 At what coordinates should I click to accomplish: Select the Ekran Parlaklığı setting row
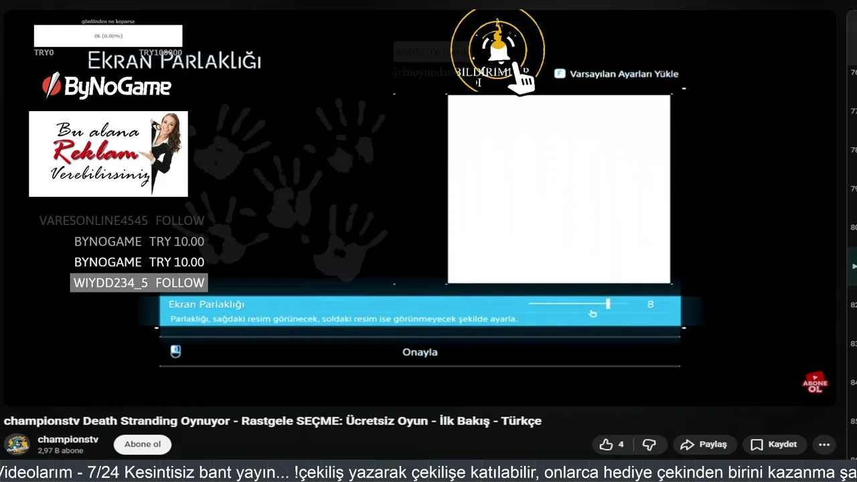pyautogui.click(x=420, y=311)
